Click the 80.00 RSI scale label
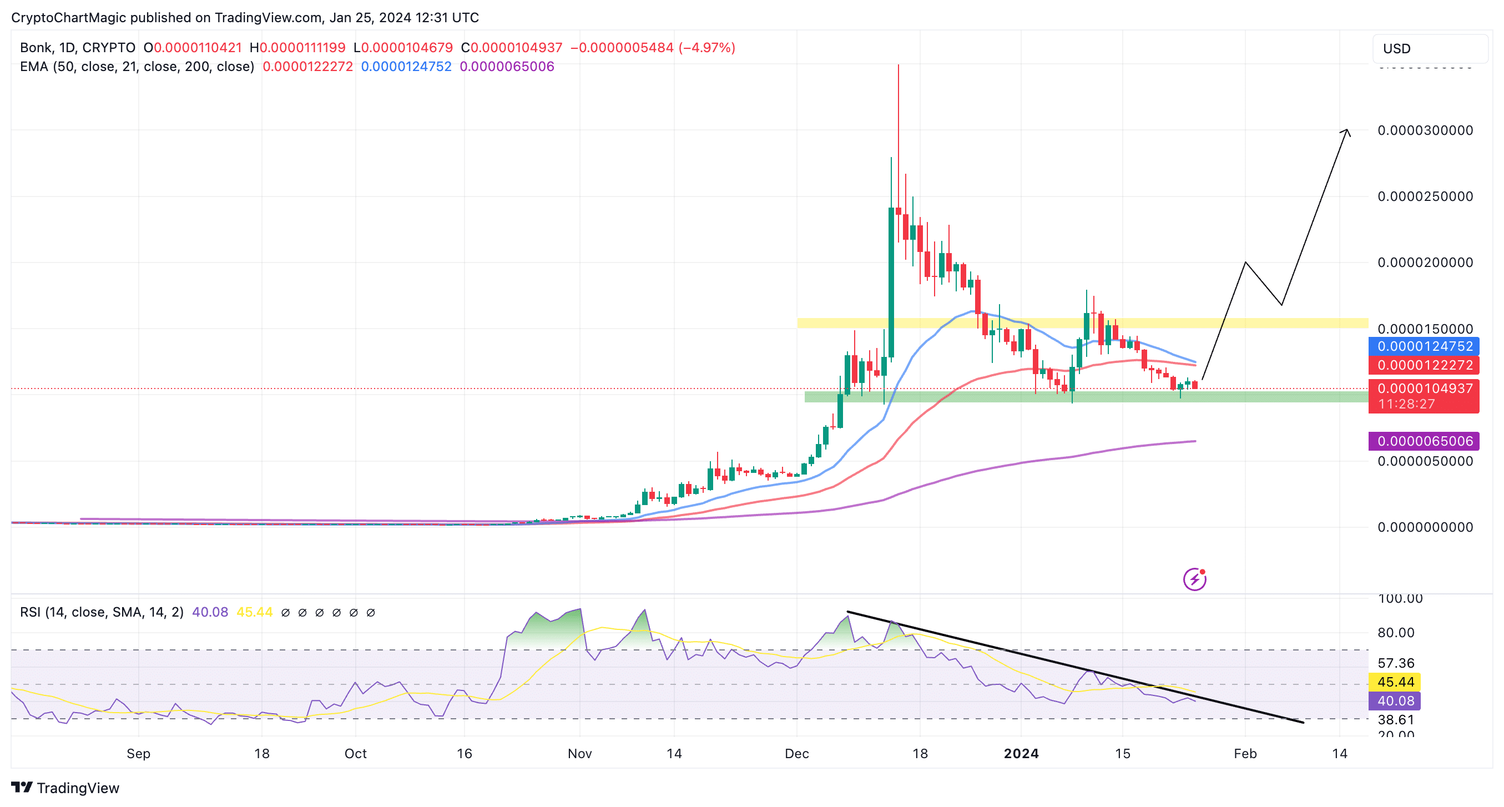Viewport: 1504px width, 807px height. [1396, 632]
